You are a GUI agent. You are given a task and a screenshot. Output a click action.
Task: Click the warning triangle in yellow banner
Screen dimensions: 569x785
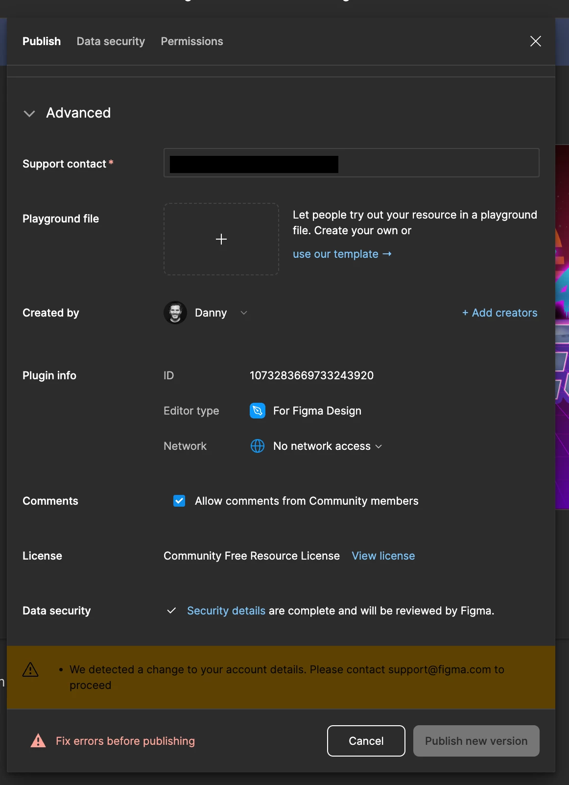coord(30,669)
